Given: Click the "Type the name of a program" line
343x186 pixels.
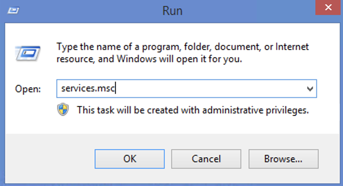Looking at the screenshot, I should coord(182,47).
